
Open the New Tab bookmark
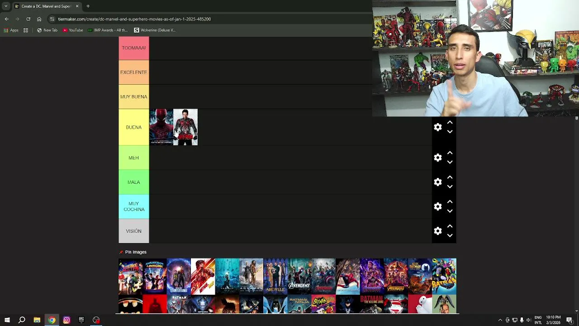[47, 30]
